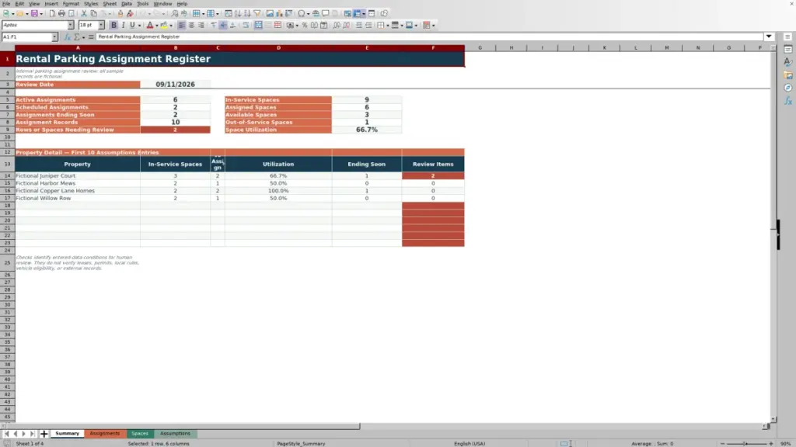This screenshot has height=447, width=796.
Task: Click the AutoFilter funnel icon
Action: pyautogui.click(x=257, y=13)
